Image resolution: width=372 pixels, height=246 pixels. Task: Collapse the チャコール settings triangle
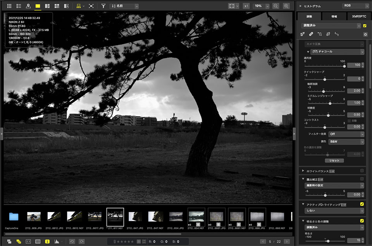click(x=308, y=52)
